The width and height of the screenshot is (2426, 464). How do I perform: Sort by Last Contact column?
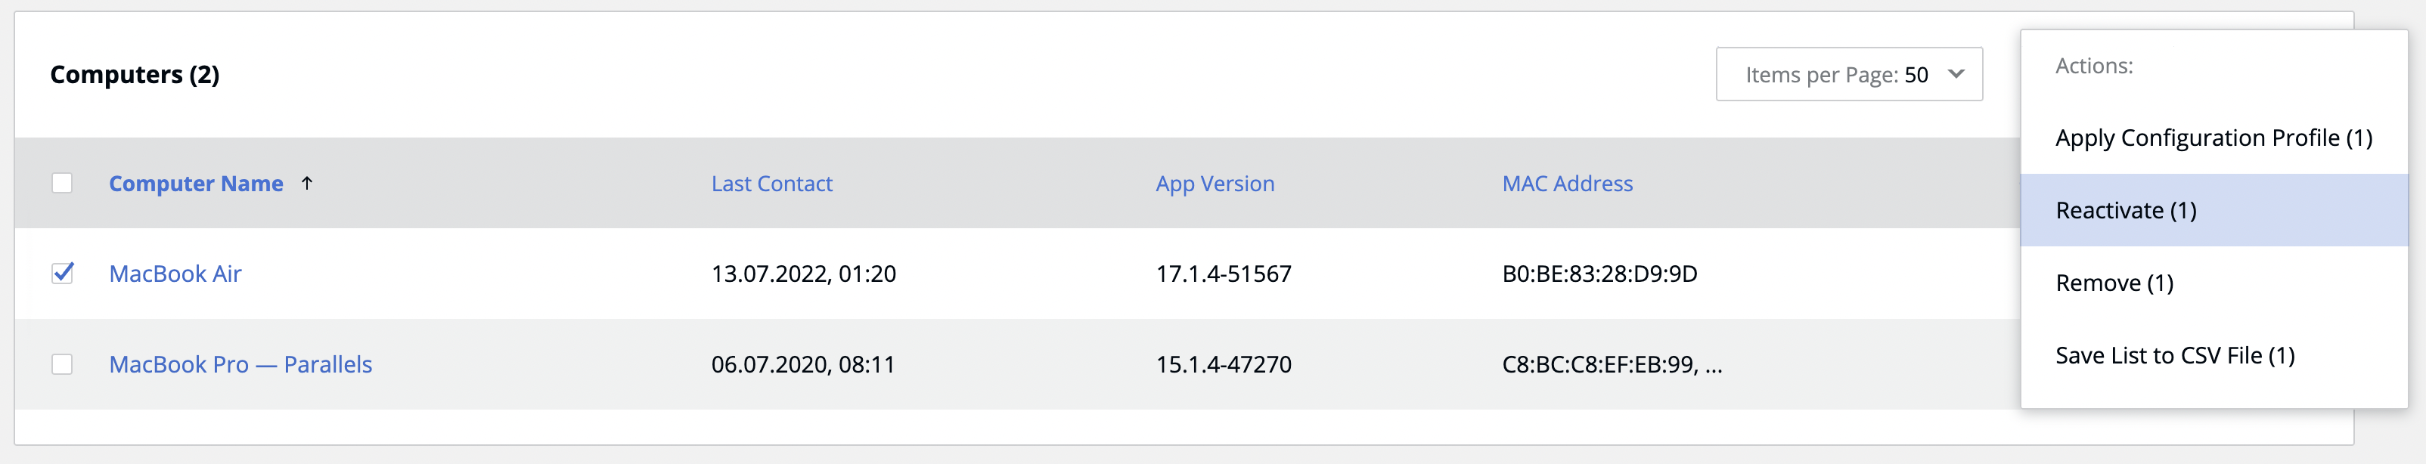771,184
